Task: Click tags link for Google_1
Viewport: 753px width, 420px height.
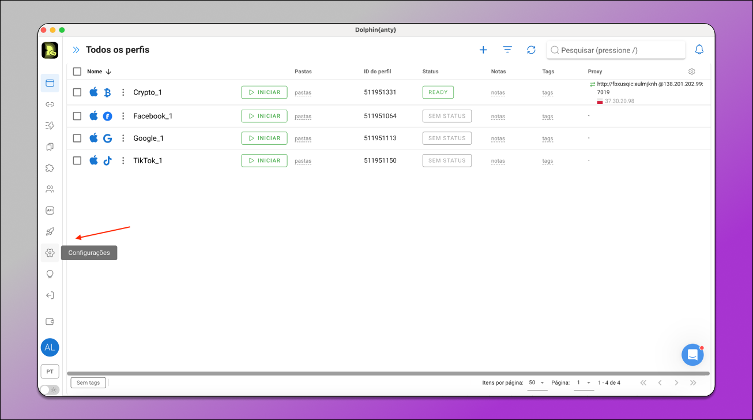Action: pos(548,139)
